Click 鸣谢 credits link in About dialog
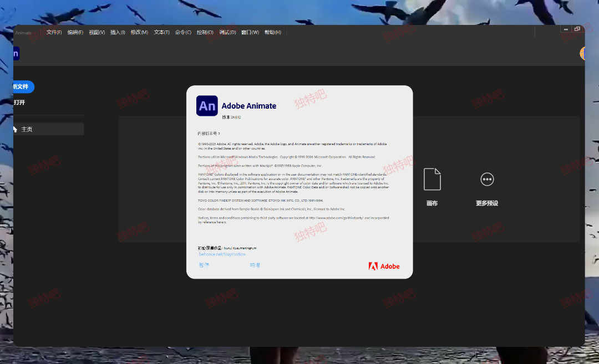This screenshot has width=599, height=364. (255, 265)
